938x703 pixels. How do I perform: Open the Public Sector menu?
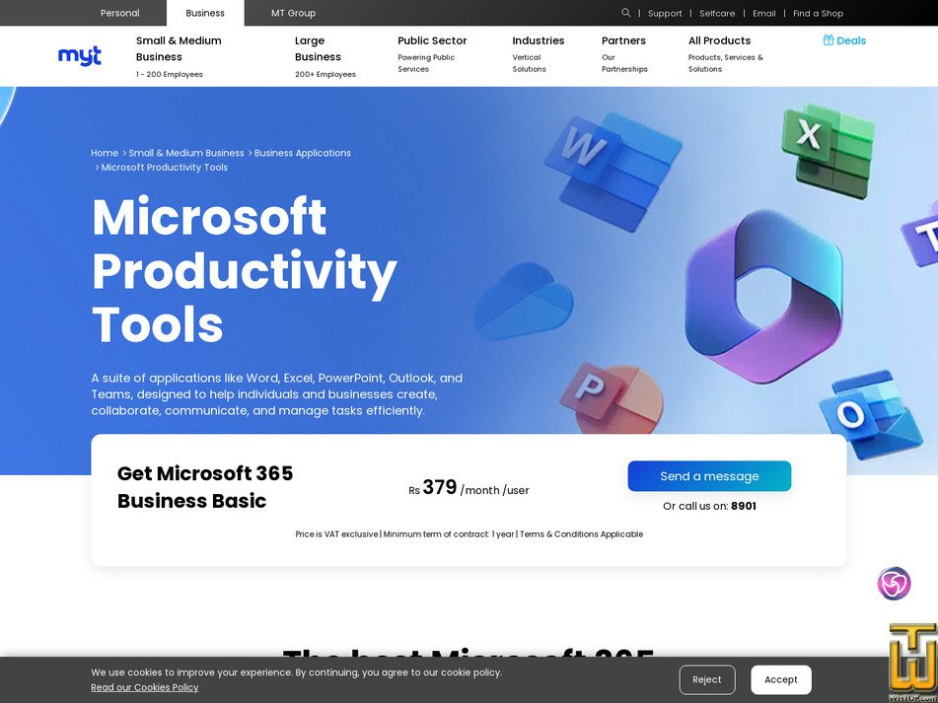click(432, 40)
